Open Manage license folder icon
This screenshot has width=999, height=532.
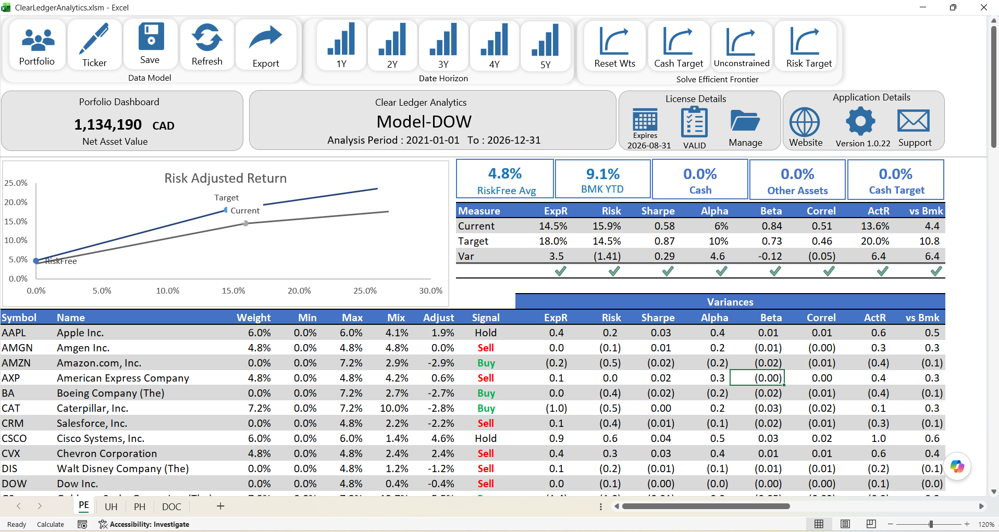(745, 120)
